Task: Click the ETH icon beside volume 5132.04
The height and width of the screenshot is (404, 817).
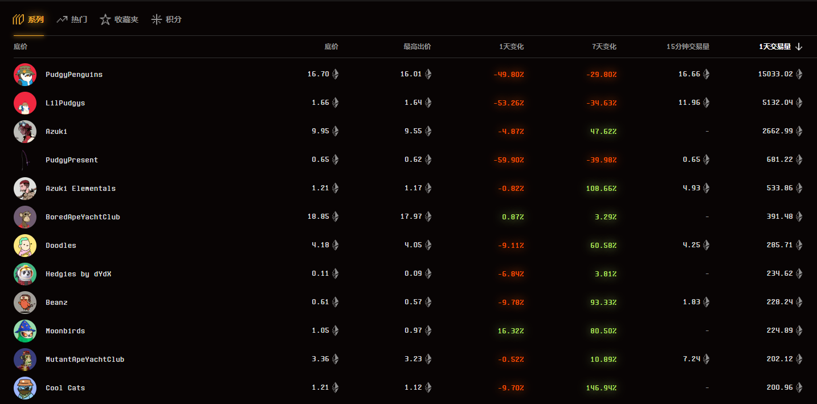Action: tap(799, 103)
